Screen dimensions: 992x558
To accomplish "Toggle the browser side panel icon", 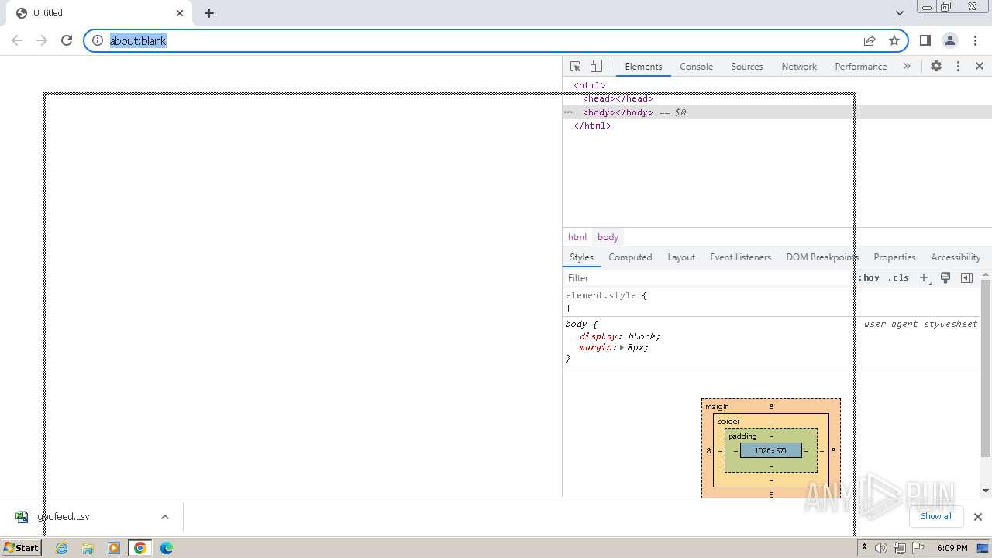I will coord(925,40).
